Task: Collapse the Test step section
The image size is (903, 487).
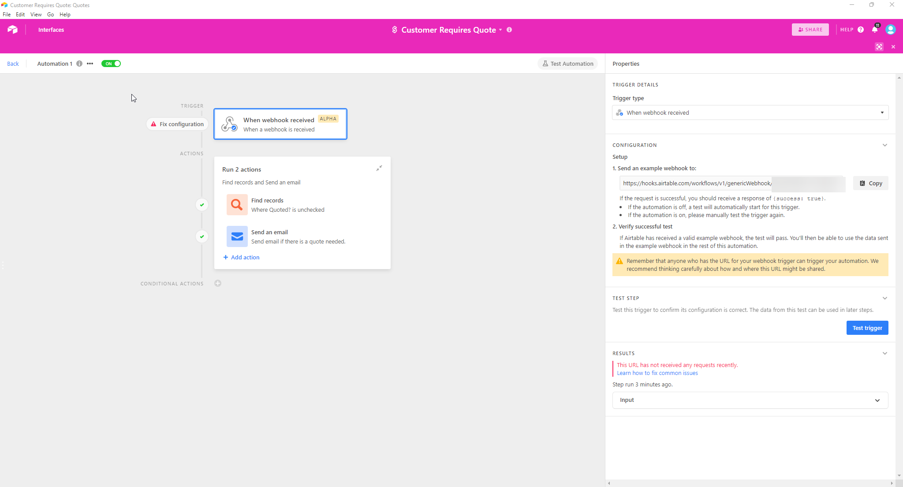Action: pyautogui.click(x=885, y=298)
